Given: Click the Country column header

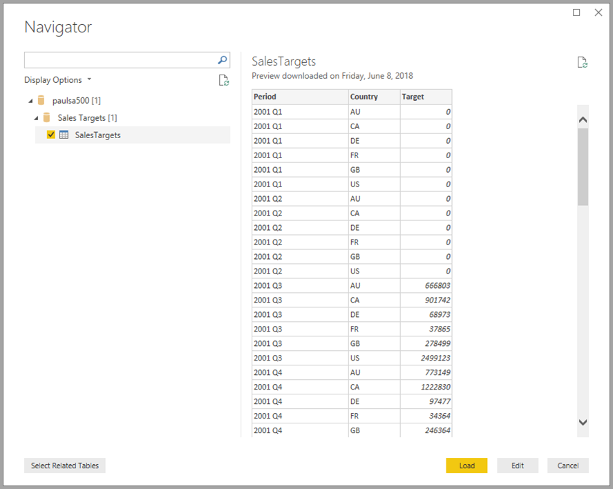Looking at the screenshot, I should (363, 97).
